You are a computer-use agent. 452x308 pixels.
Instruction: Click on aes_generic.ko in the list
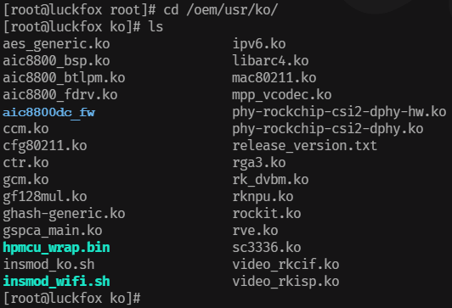tap(56, 45)
